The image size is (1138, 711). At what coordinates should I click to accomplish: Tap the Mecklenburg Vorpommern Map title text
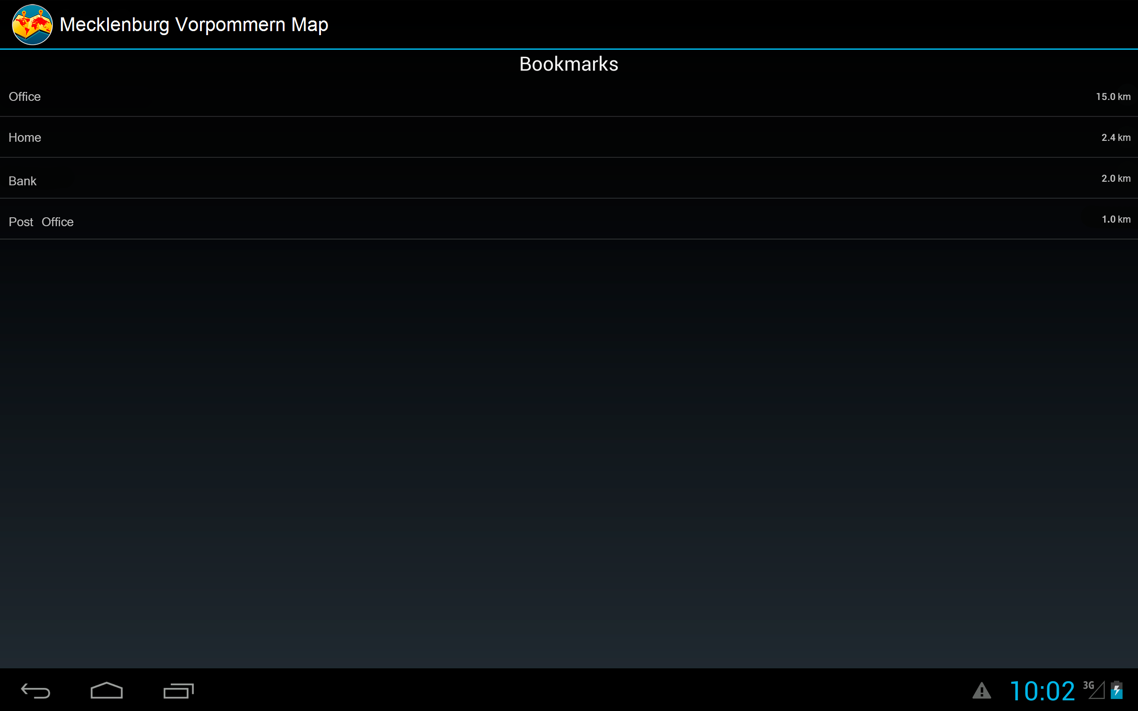pos(194,25)
